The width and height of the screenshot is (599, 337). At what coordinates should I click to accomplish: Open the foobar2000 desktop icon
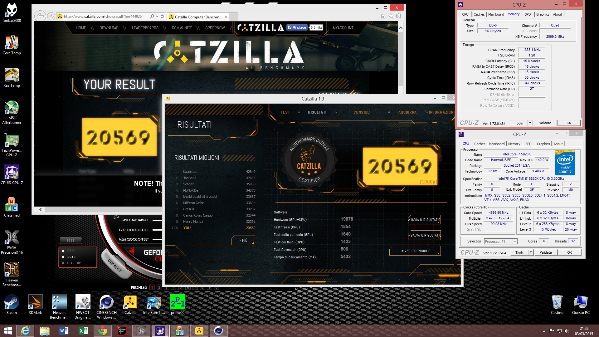(x=12, y=13)
